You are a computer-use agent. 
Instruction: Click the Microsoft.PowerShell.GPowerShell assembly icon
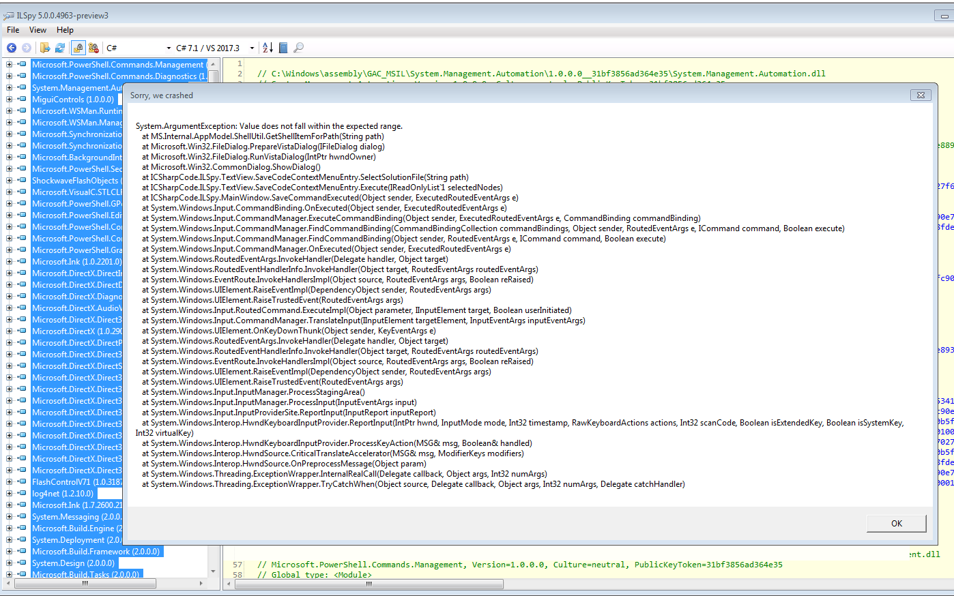click(x=22, y=204)
